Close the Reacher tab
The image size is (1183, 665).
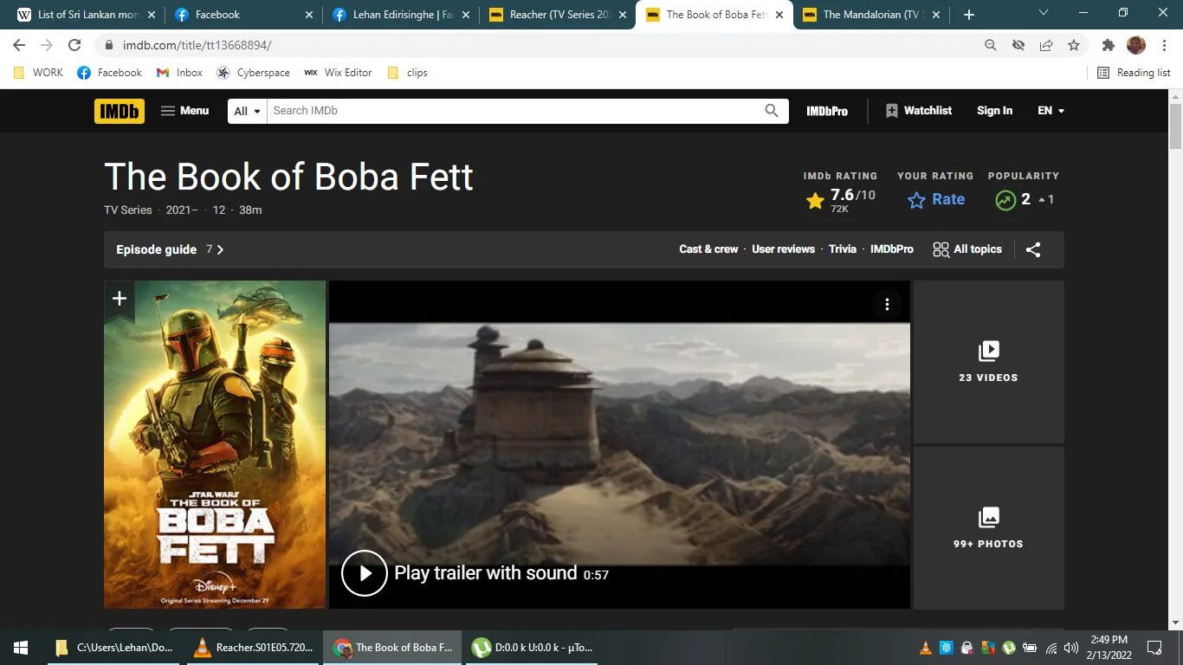pos(622,15)
